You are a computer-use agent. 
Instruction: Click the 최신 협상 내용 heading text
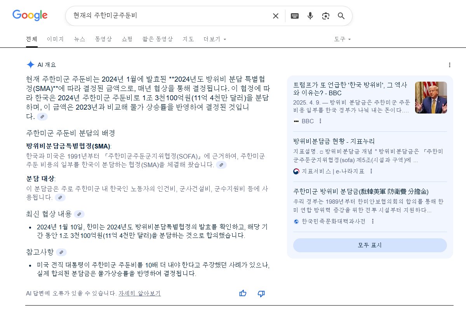pos(49,214)
